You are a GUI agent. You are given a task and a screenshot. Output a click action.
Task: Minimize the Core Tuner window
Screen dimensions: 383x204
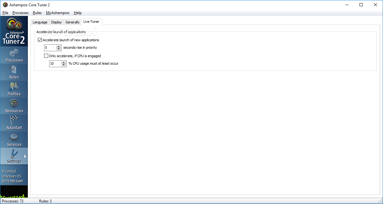point(347,5)
